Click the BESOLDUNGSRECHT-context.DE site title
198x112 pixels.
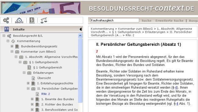tap(141, 8)
